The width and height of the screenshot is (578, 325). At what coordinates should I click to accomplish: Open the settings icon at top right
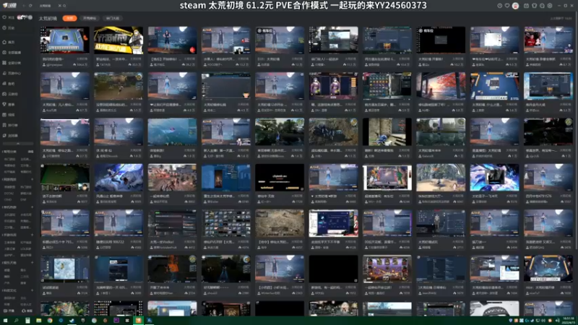(x=550, y=6)
